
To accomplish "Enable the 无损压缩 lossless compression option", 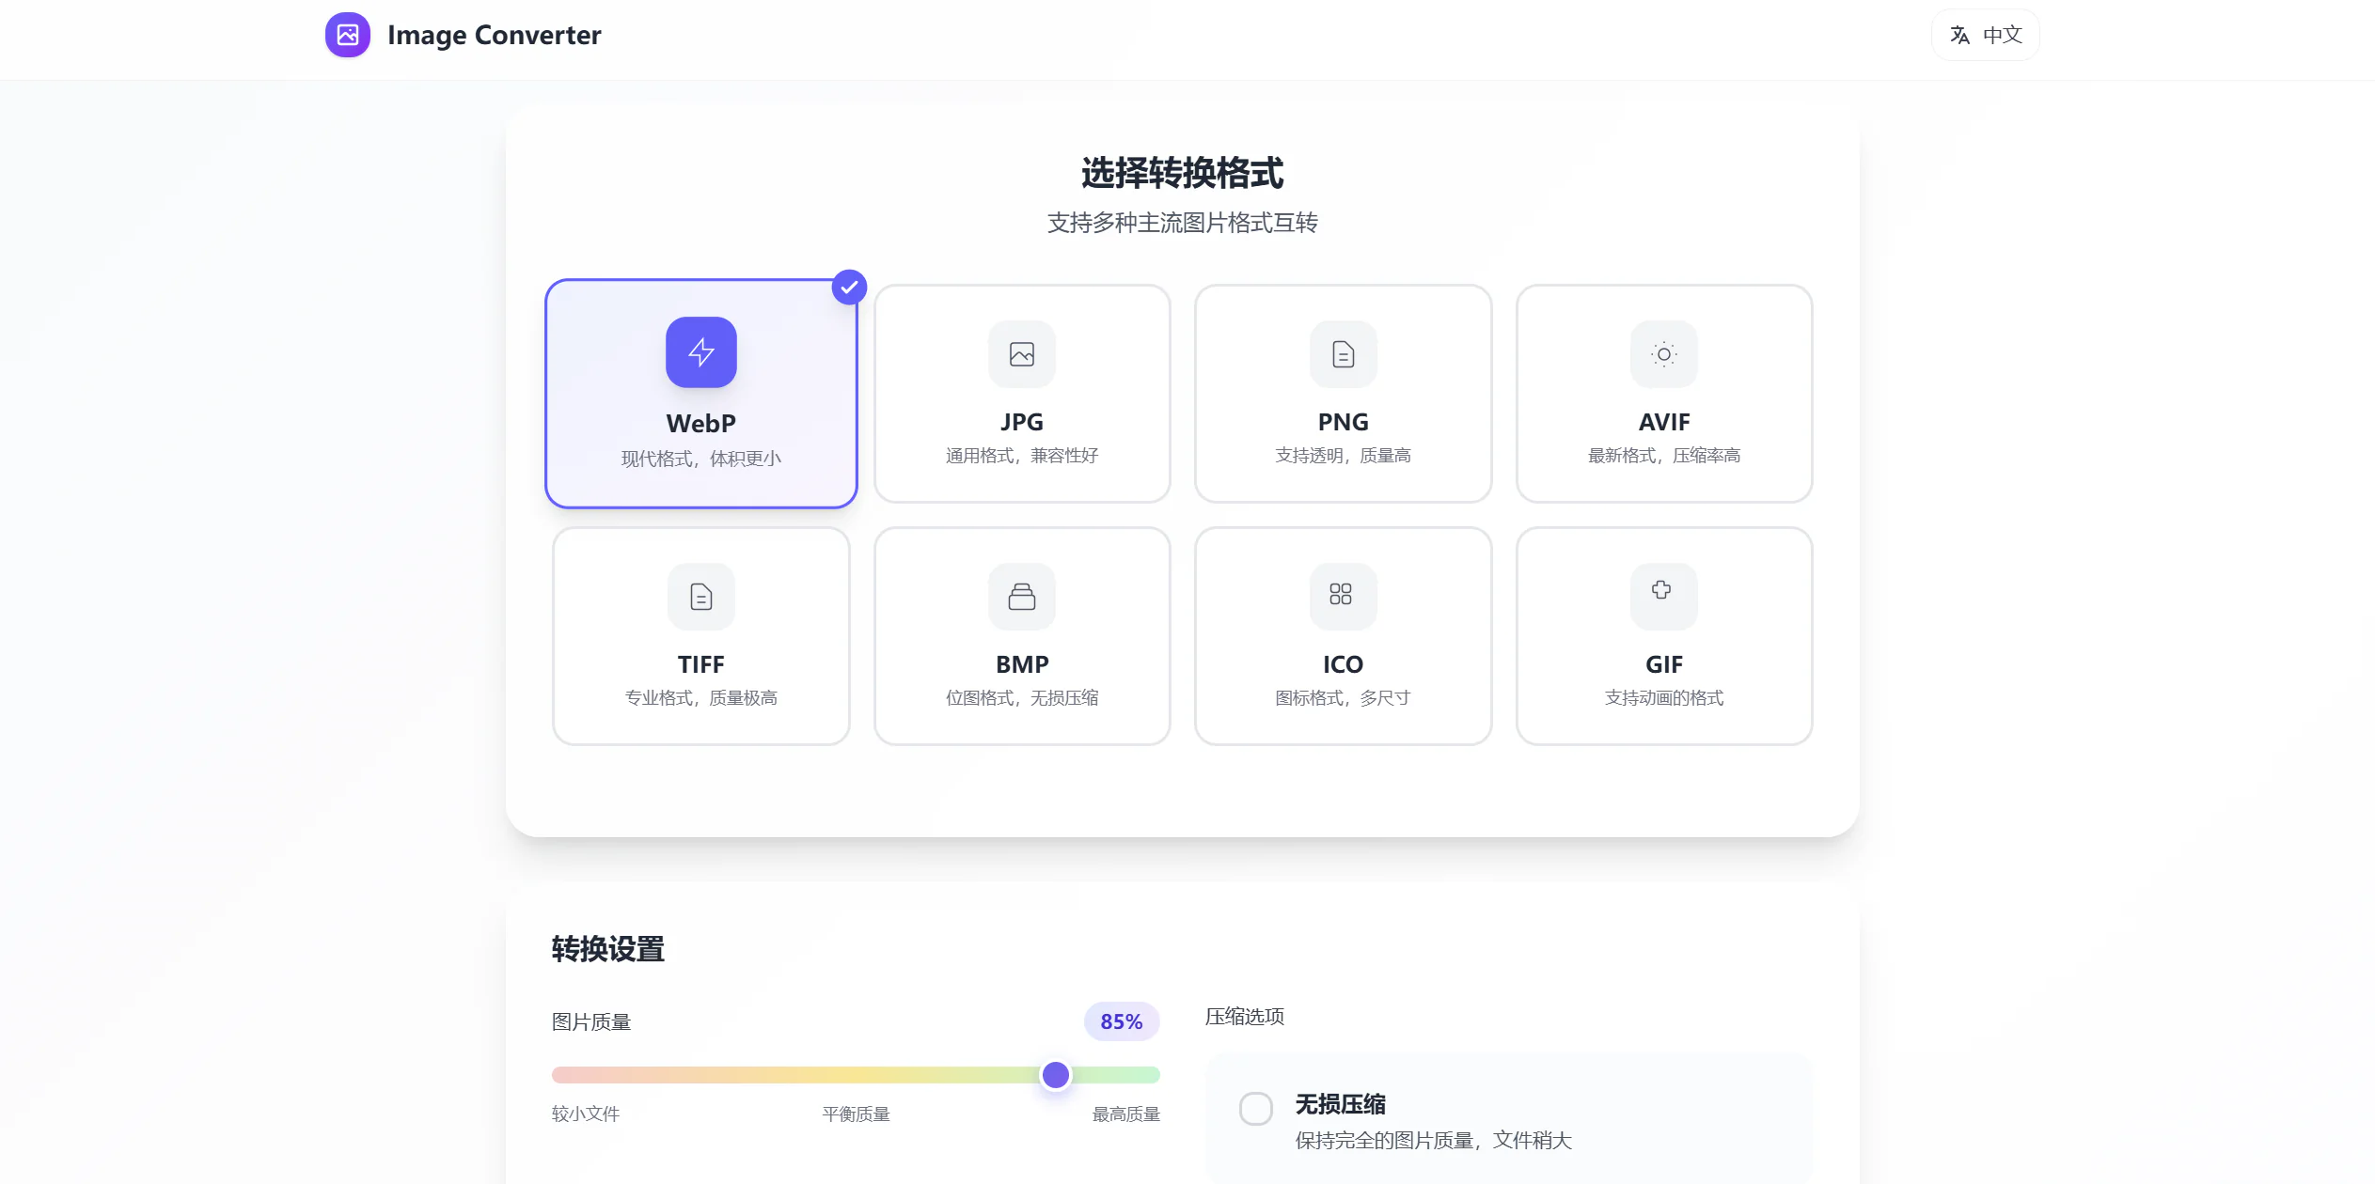I will [x=1255, y=1109].
